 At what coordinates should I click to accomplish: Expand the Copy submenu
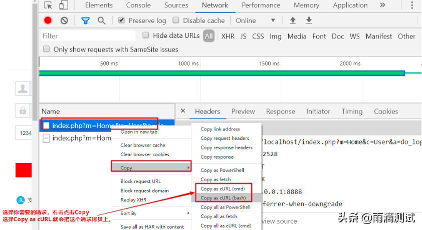pyautogui.click(x=150, y=167)
